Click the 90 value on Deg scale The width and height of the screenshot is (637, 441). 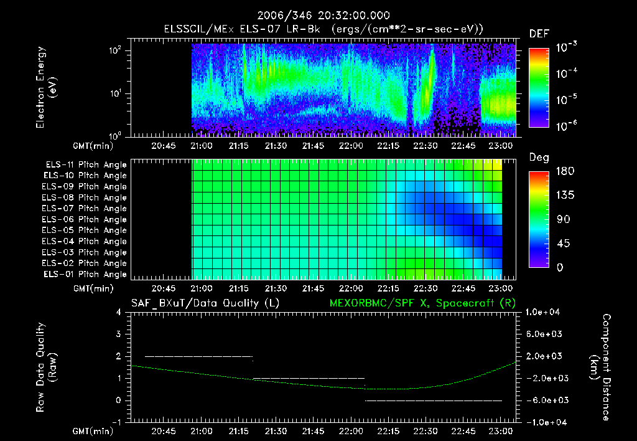pyautogui.click(x=564, y=220)
